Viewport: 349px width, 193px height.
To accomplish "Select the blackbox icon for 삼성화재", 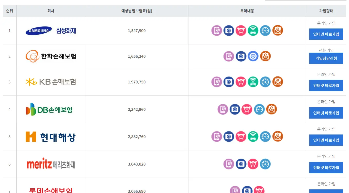I will pyautogui.click(x=229, y=31).
